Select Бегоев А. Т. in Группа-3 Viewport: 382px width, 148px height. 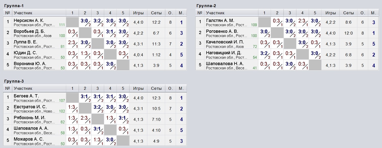pyautogui.click(x=26, y=96)
